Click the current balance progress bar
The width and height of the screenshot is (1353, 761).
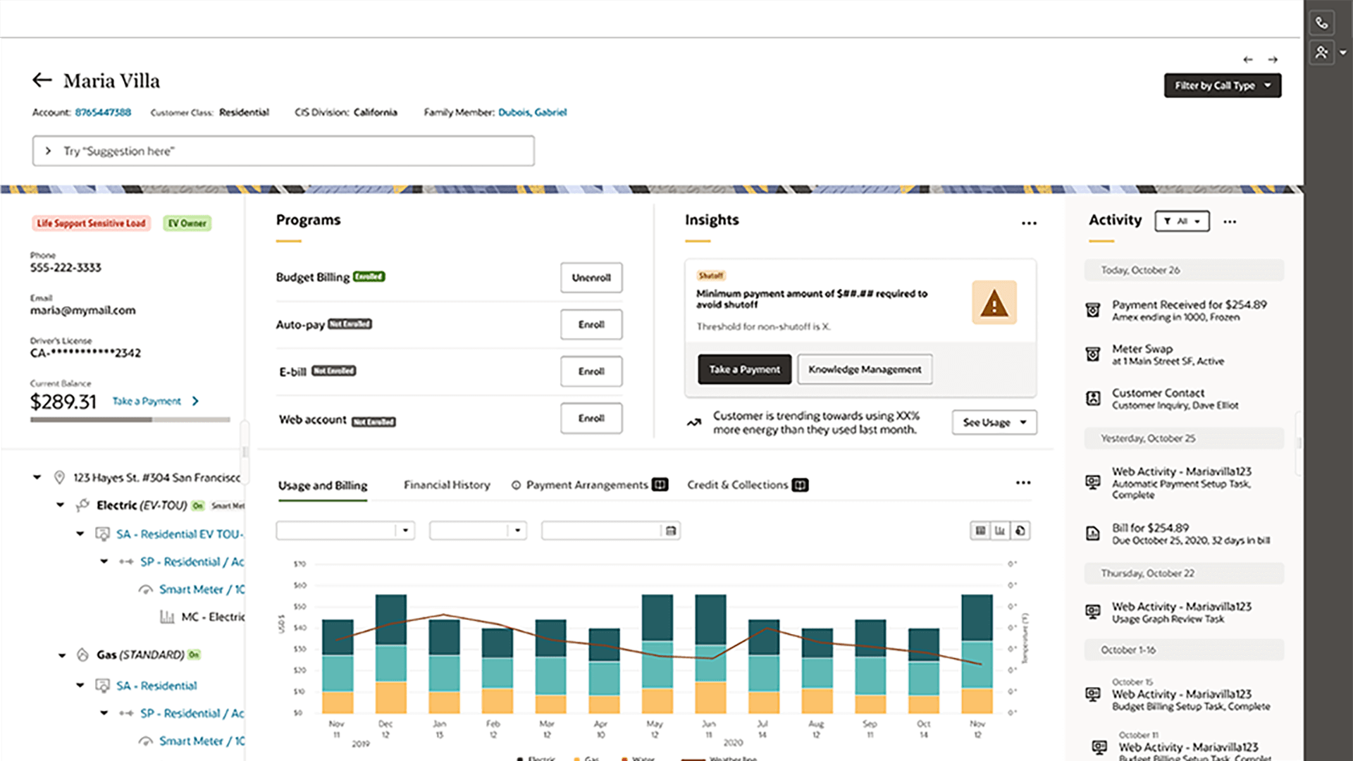coord(130,419)
